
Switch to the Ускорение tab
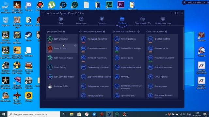click(81, 20)
